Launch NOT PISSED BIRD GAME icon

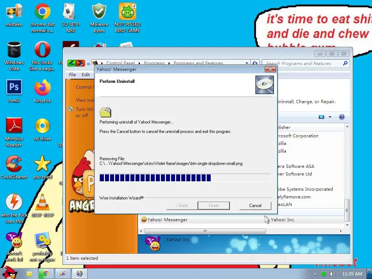[x=128, y=18]
